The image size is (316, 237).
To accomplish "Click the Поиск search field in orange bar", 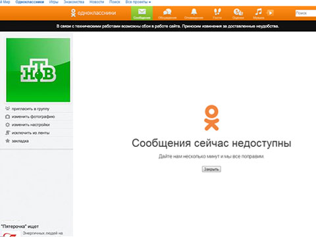I will pos(305,13).
